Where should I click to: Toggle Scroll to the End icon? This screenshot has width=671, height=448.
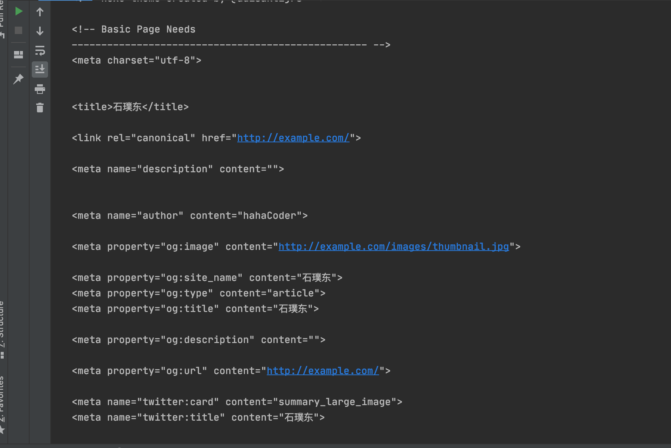pyautogui.click(x=40, y=69)
